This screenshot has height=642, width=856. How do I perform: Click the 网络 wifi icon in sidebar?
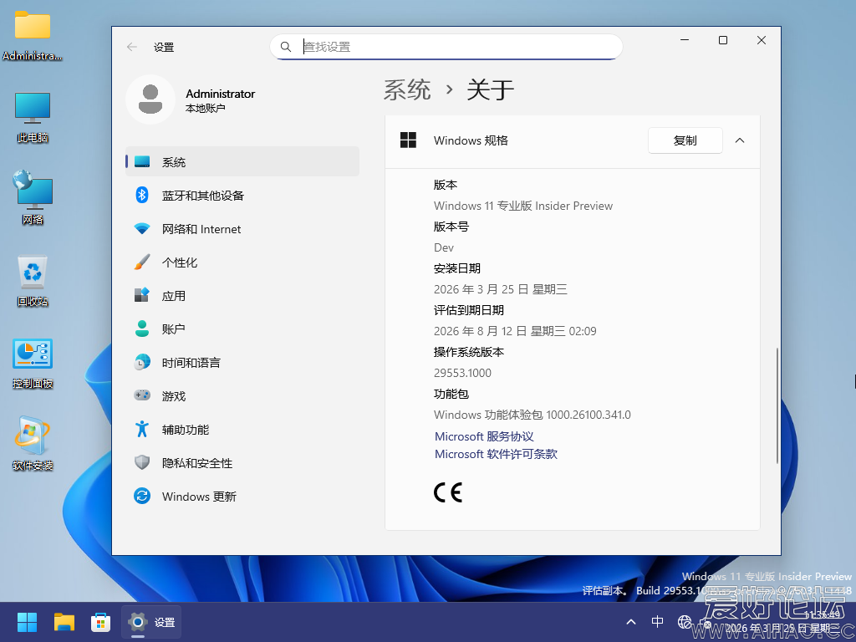point(142,229)
